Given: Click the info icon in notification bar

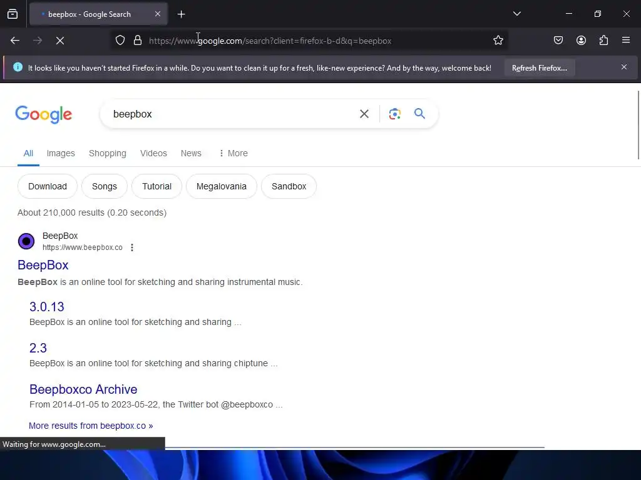Looking at the screenshot, I should click(18, 67).
